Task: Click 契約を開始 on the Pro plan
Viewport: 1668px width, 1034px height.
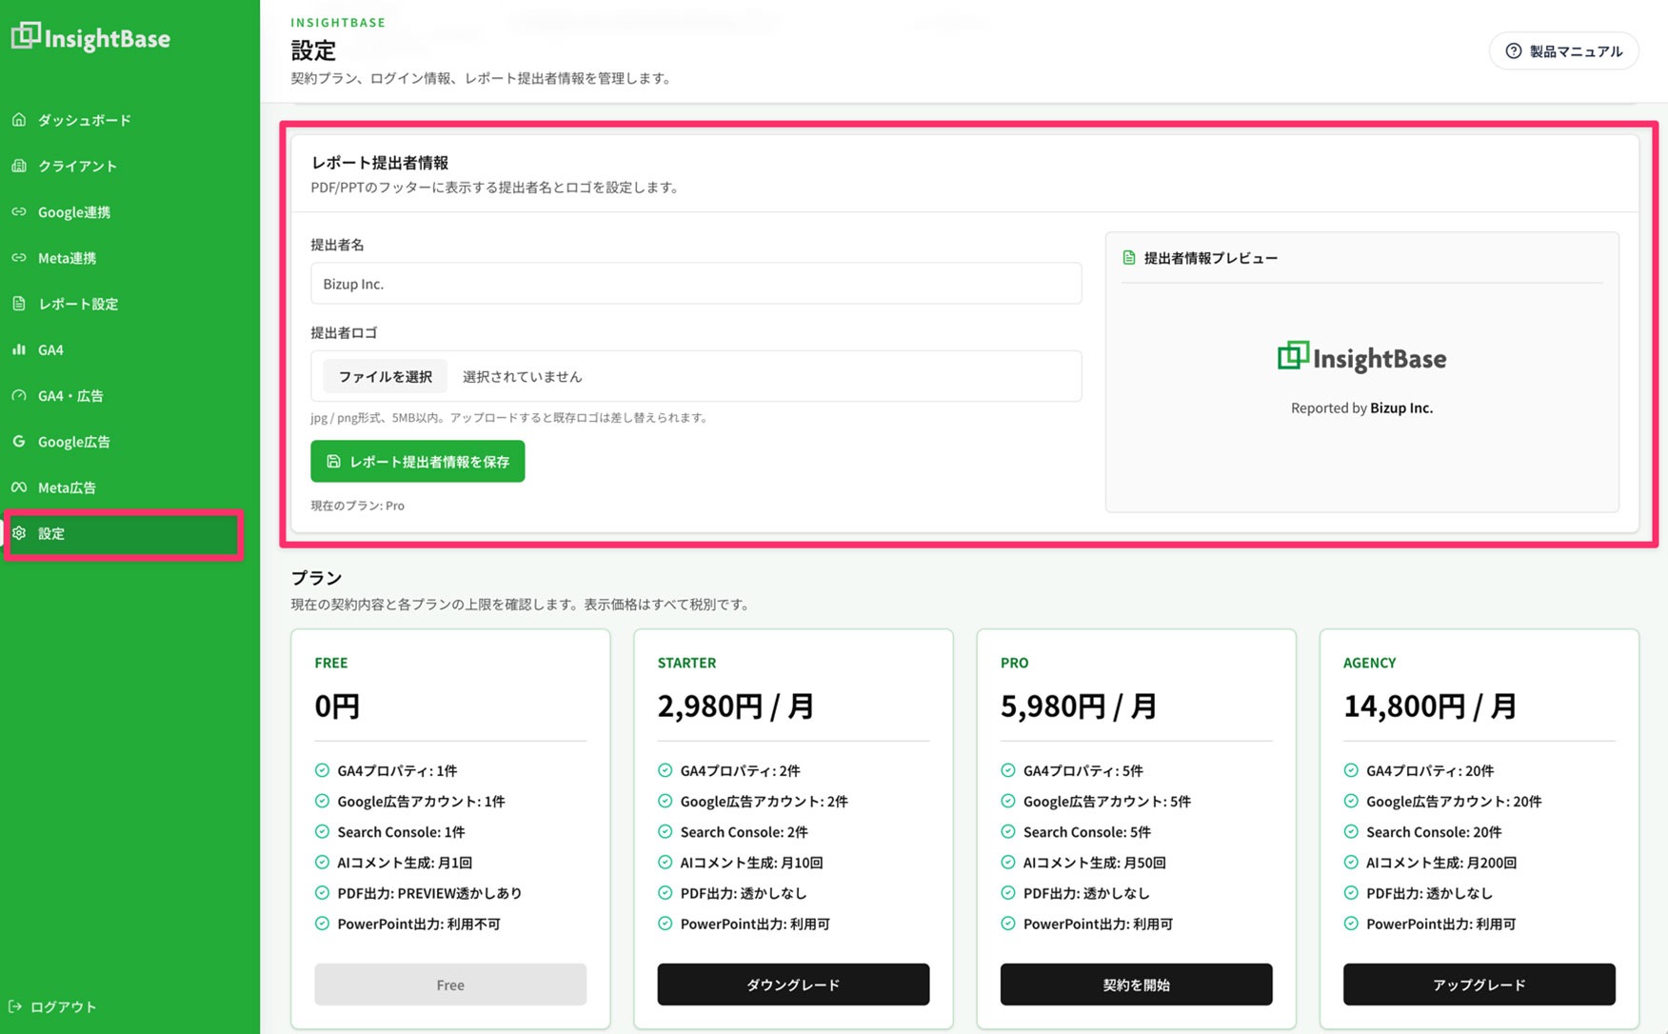Action: 1136,984
